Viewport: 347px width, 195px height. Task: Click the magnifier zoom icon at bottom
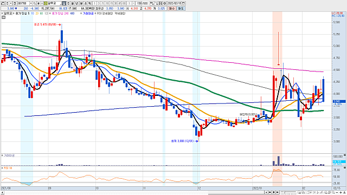[333, 192]
